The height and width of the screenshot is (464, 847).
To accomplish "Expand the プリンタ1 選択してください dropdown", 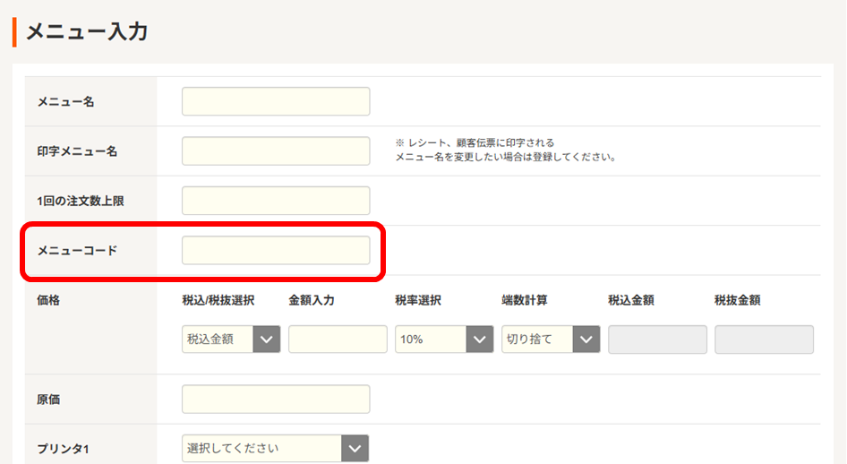I will [275, 448].
